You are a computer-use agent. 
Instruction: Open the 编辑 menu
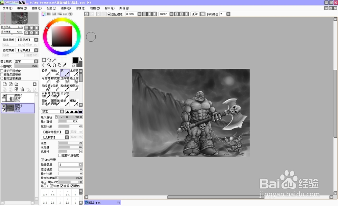click(x=22, y=8)
